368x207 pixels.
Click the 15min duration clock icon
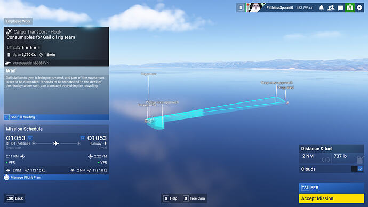click(41, 55)
